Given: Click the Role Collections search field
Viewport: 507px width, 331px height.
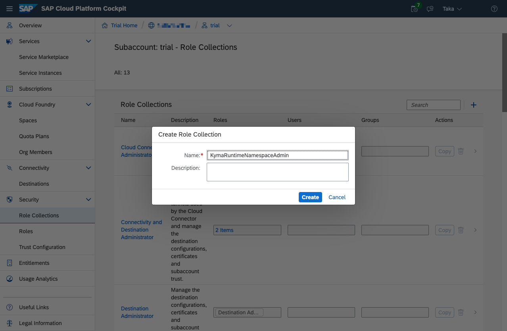Looking at the screenshot, I should click(x=434, y=105).
